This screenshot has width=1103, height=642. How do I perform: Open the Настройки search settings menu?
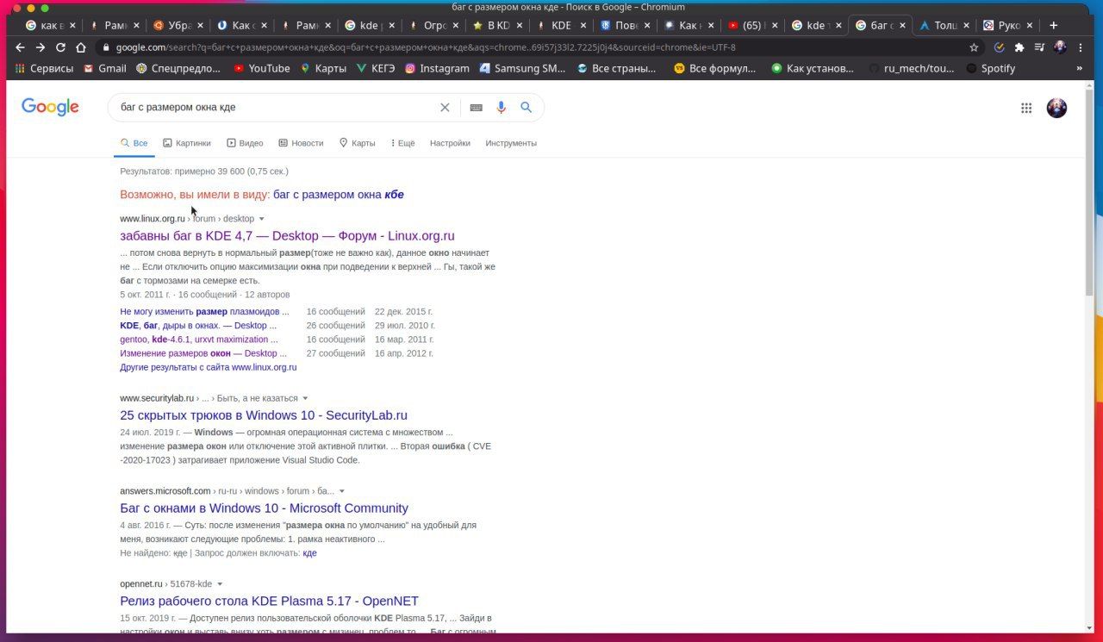click(x=450, y=143)
